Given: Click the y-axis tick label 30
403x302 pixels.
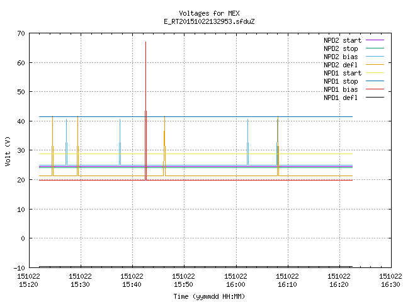Looking at the screenshot, I should click(x=21, y=150).
